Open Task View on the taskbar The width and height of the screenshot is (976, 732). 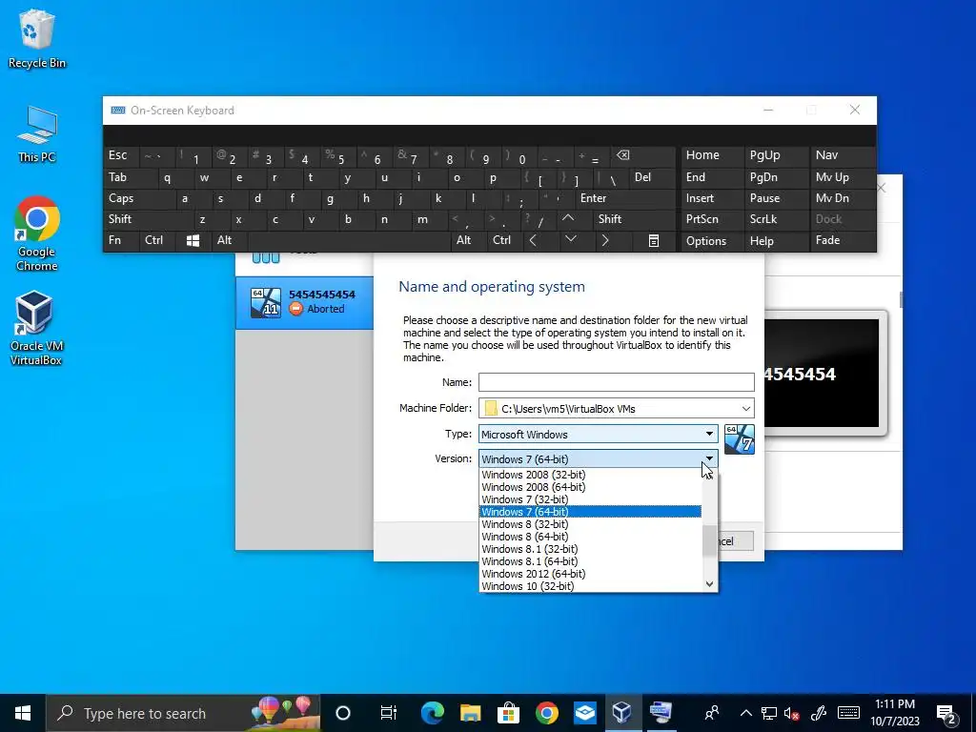coord(389,713)
